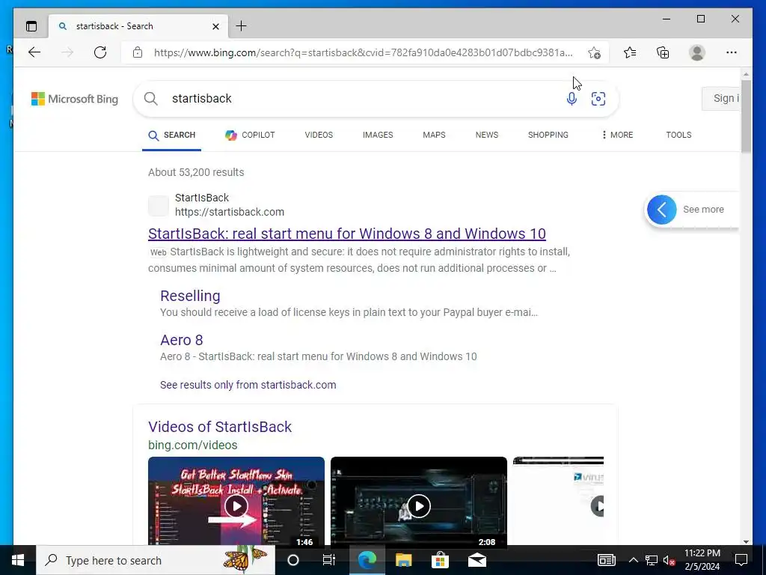Click the muted volume tray icon
The width and height of the screenshot is (766, 575).
670,560
